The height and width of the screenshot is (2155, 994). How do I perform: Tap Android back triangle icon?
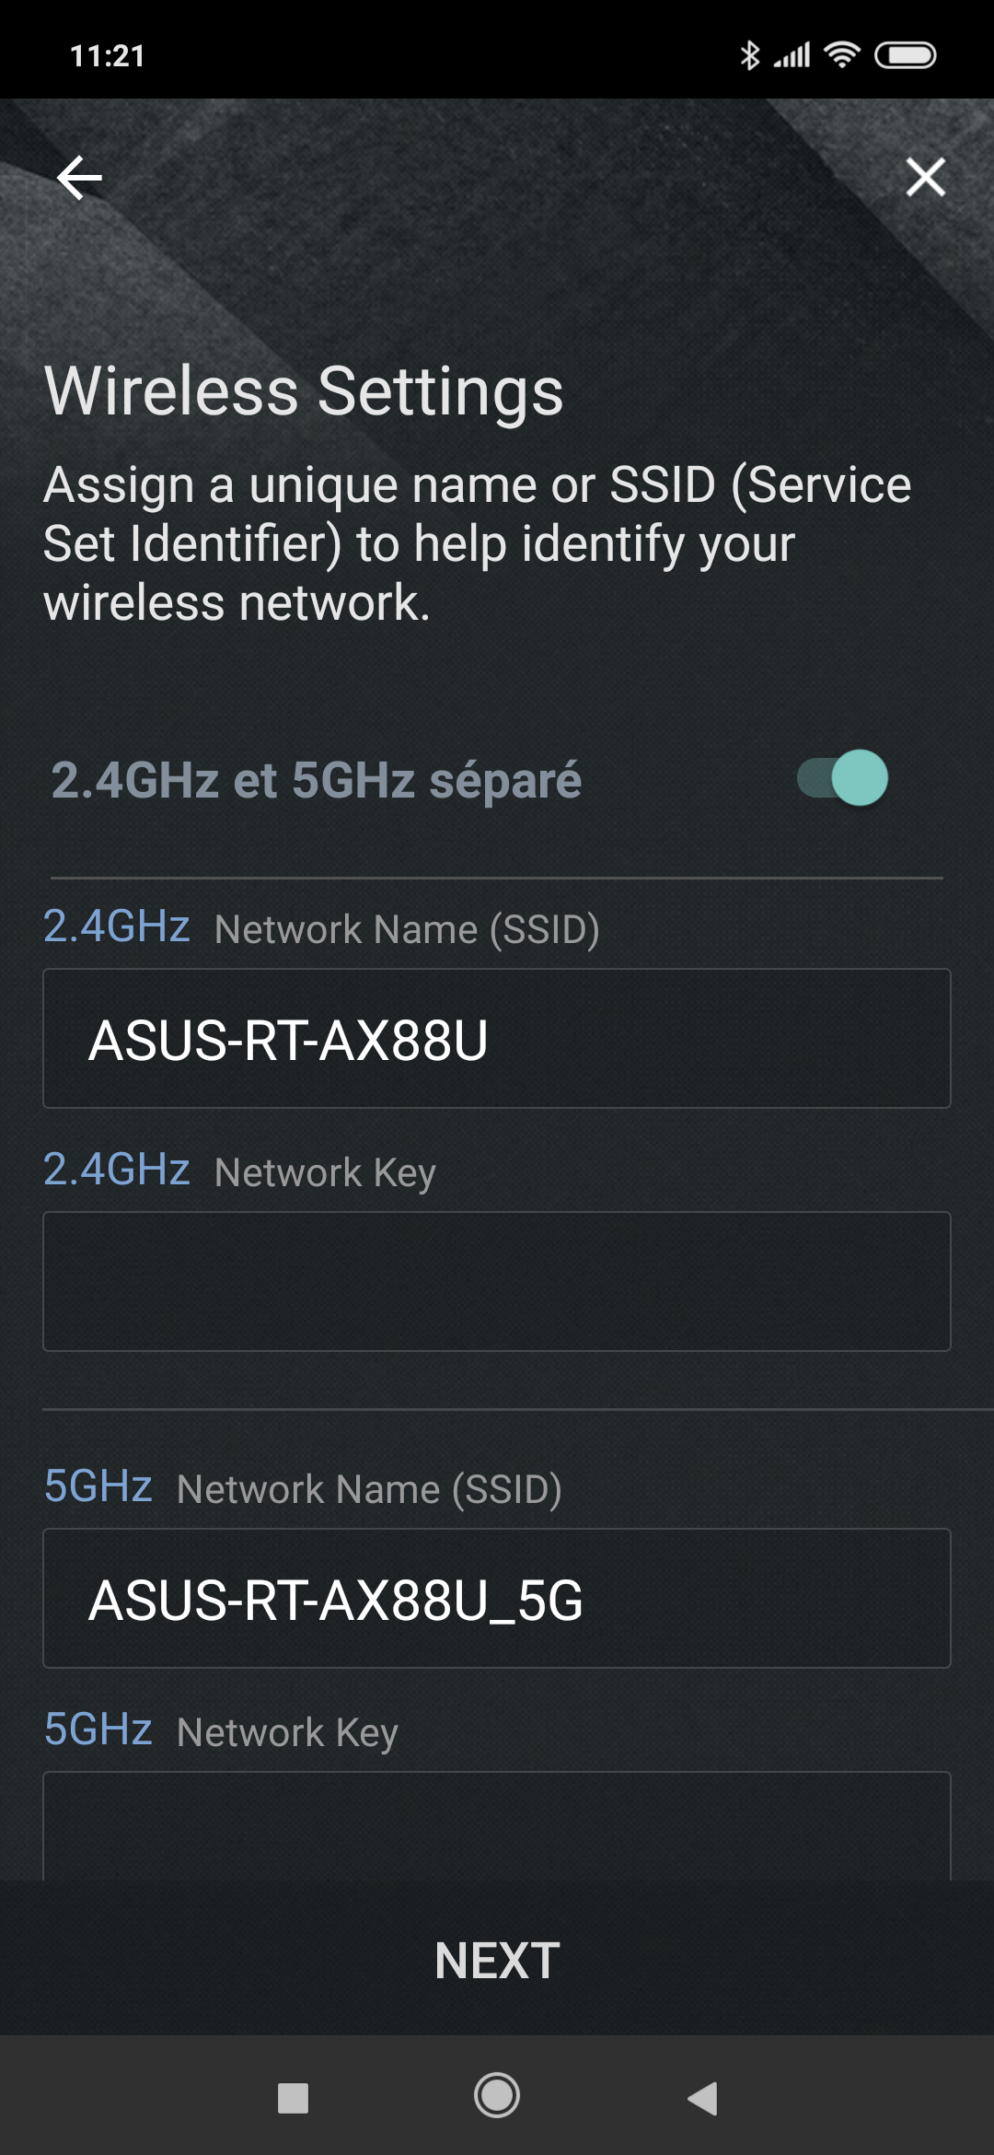pos(702,2098)
